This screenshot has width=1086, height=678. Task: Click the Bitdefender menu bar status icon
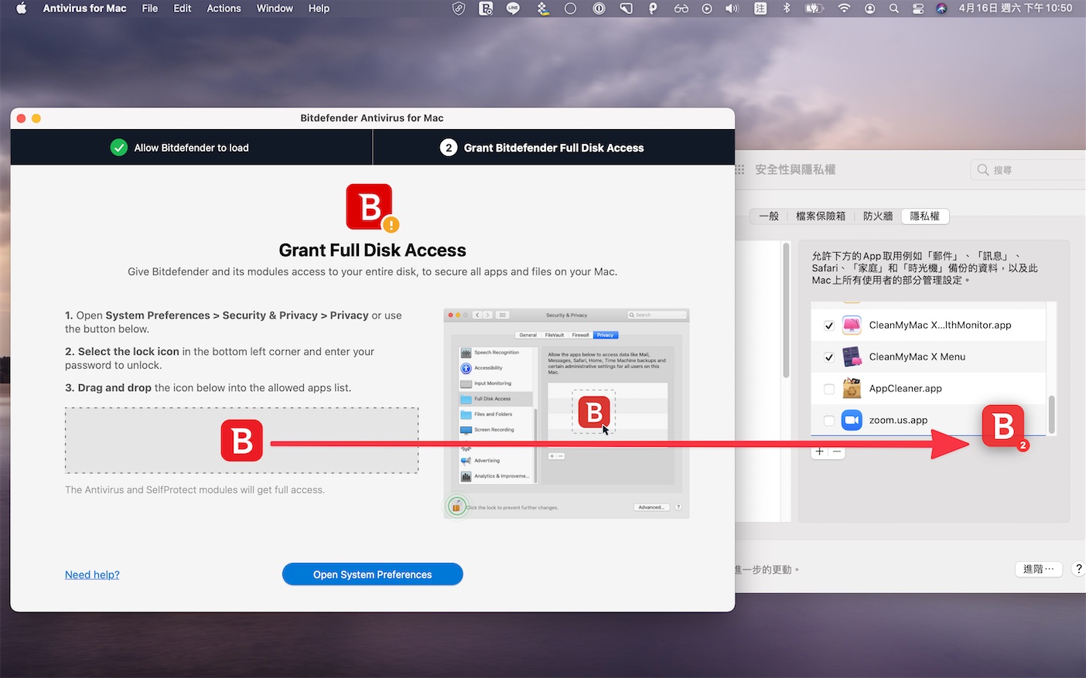tap(486, 9)
